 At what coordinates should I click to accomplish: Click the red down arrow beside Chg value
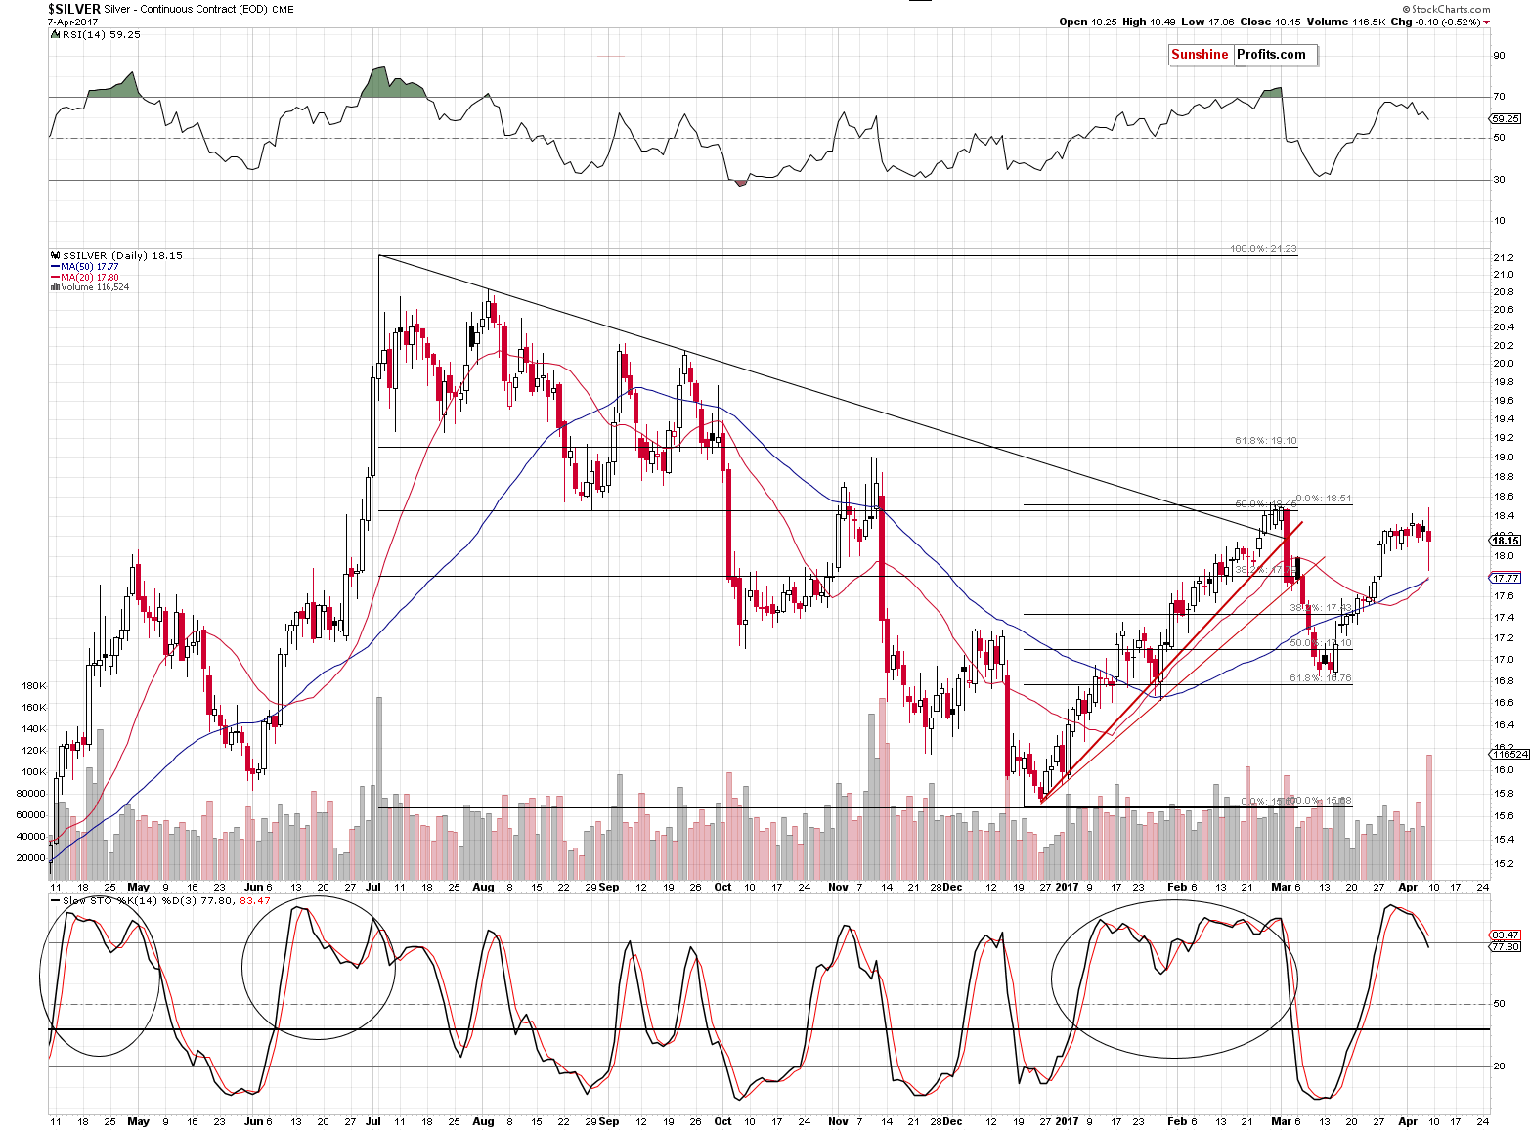[1487, 22]
